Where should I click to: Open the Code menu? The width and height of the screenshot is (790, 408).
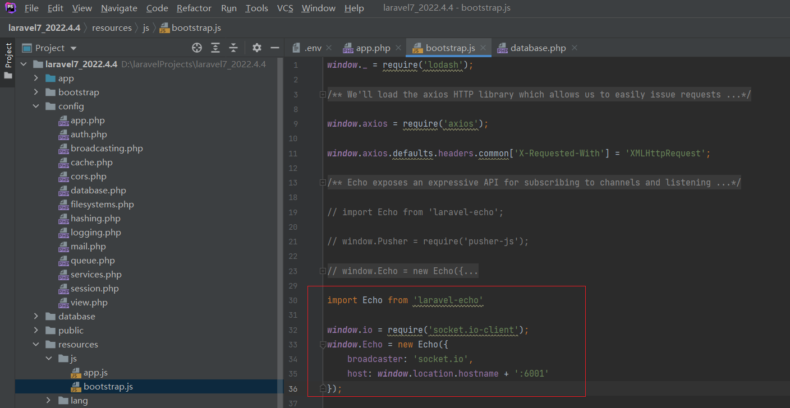tap(157, 8)
